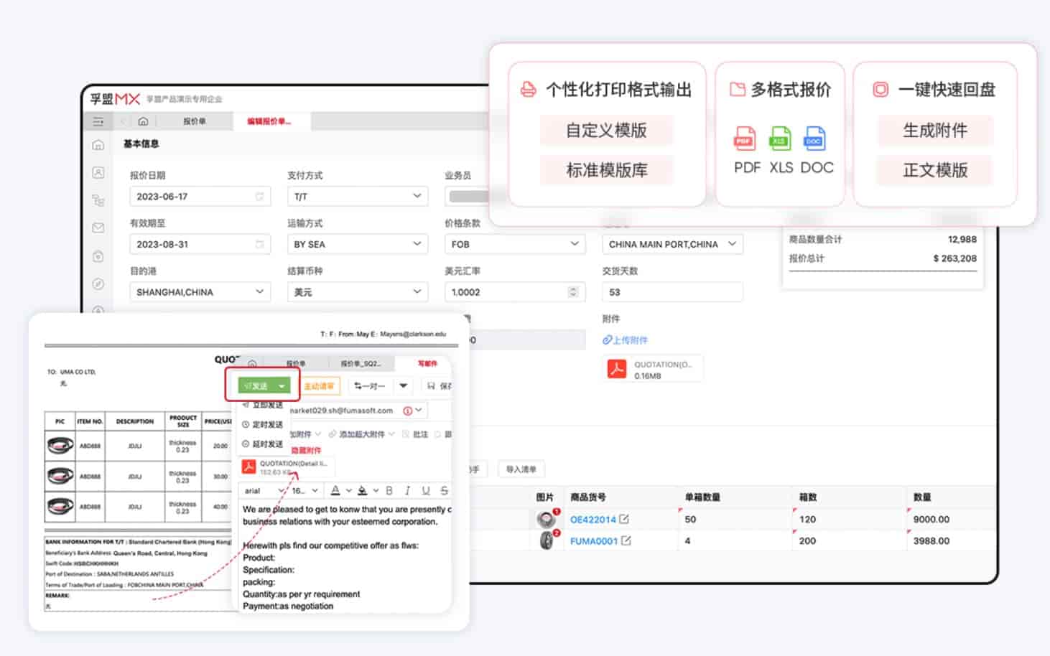Click the sidebar menu collapse icon
Screen dimensions: 1050x656
click(98, 121)
